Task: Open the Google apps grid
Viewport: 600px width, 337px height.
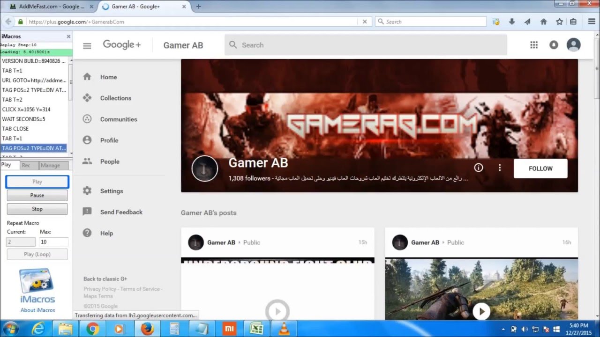Action: (x=533, y=45)
